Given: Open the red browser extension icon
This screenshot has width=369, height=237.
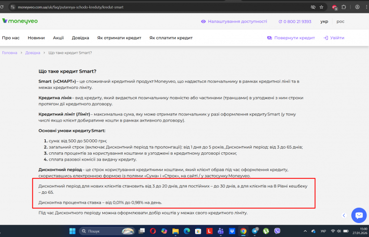Looking at the screenshot, I should click(334, 7).
